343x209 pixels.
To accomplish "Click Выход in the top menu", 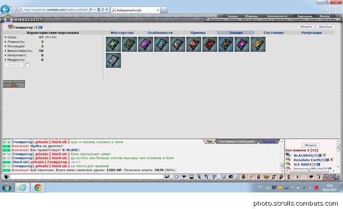I will coord(324,16).
